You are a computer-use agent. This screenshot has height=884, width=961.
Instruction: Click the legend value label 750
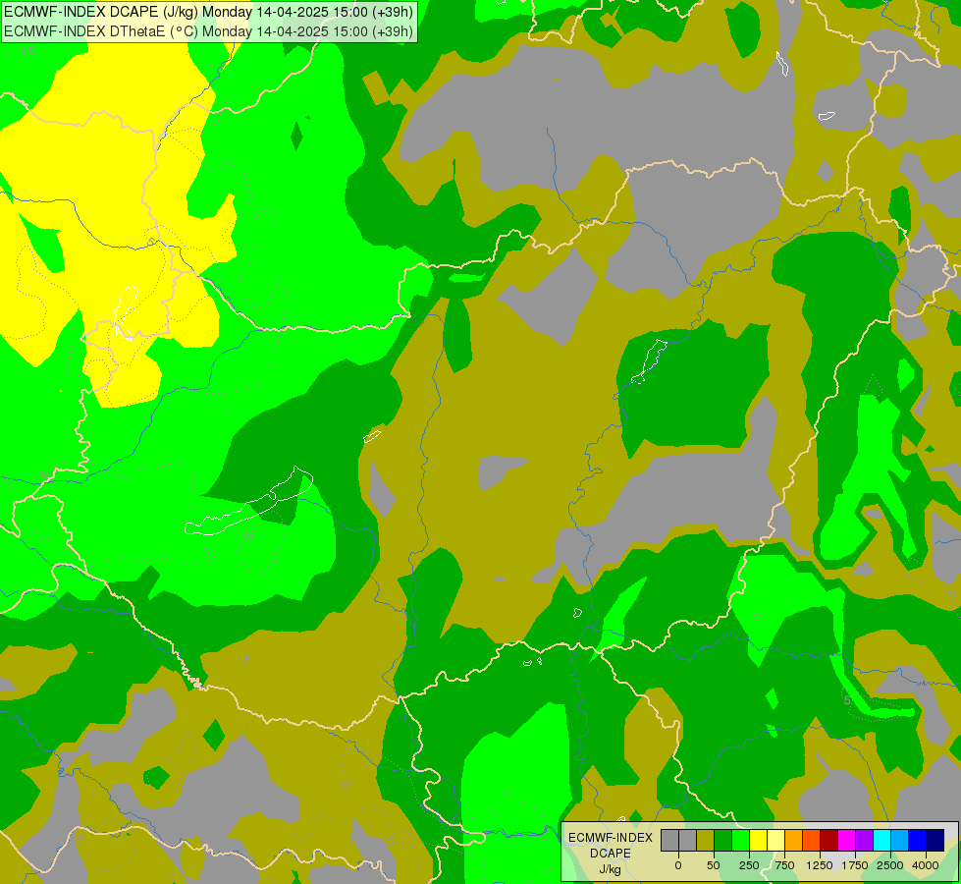click(x=784, y=865)
